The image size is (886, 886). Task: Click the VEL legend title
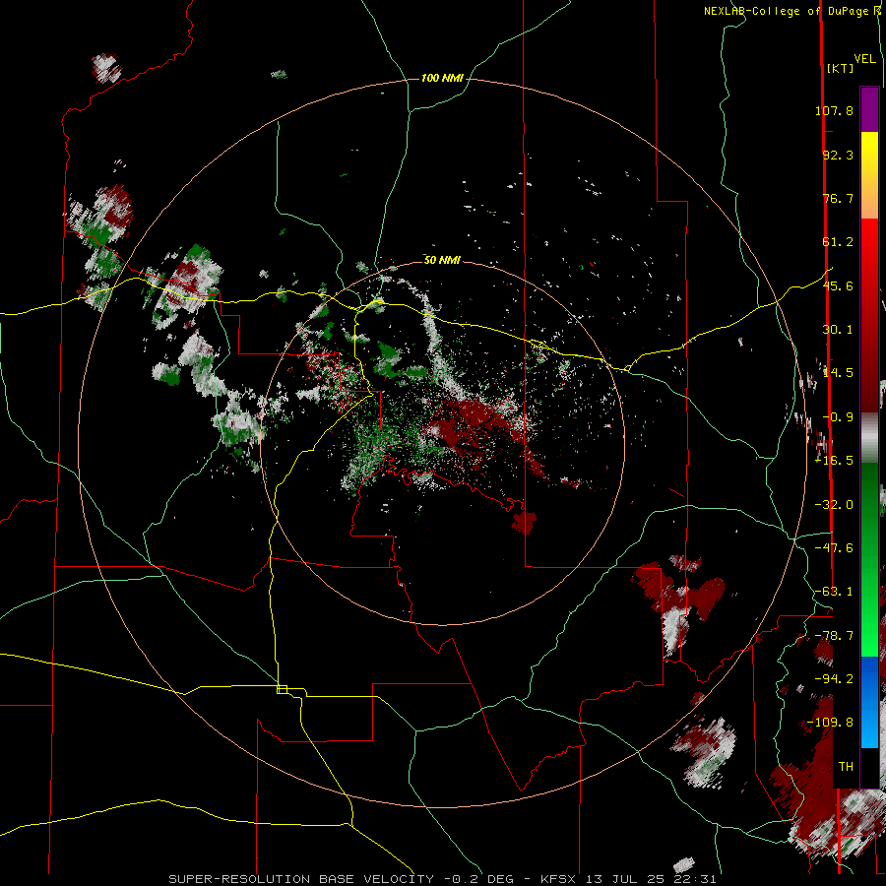[864, 59]
